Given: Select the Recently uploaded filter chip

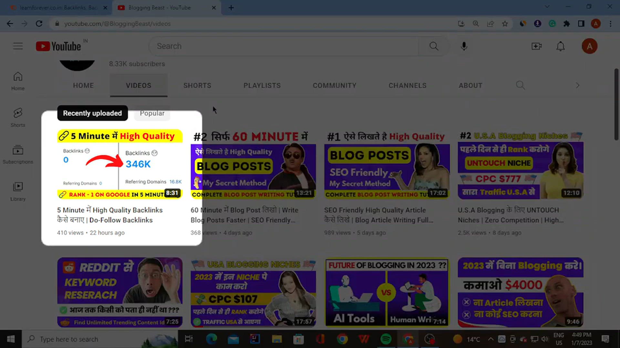Looking at the screenshot, I should (x=92, y=113).
